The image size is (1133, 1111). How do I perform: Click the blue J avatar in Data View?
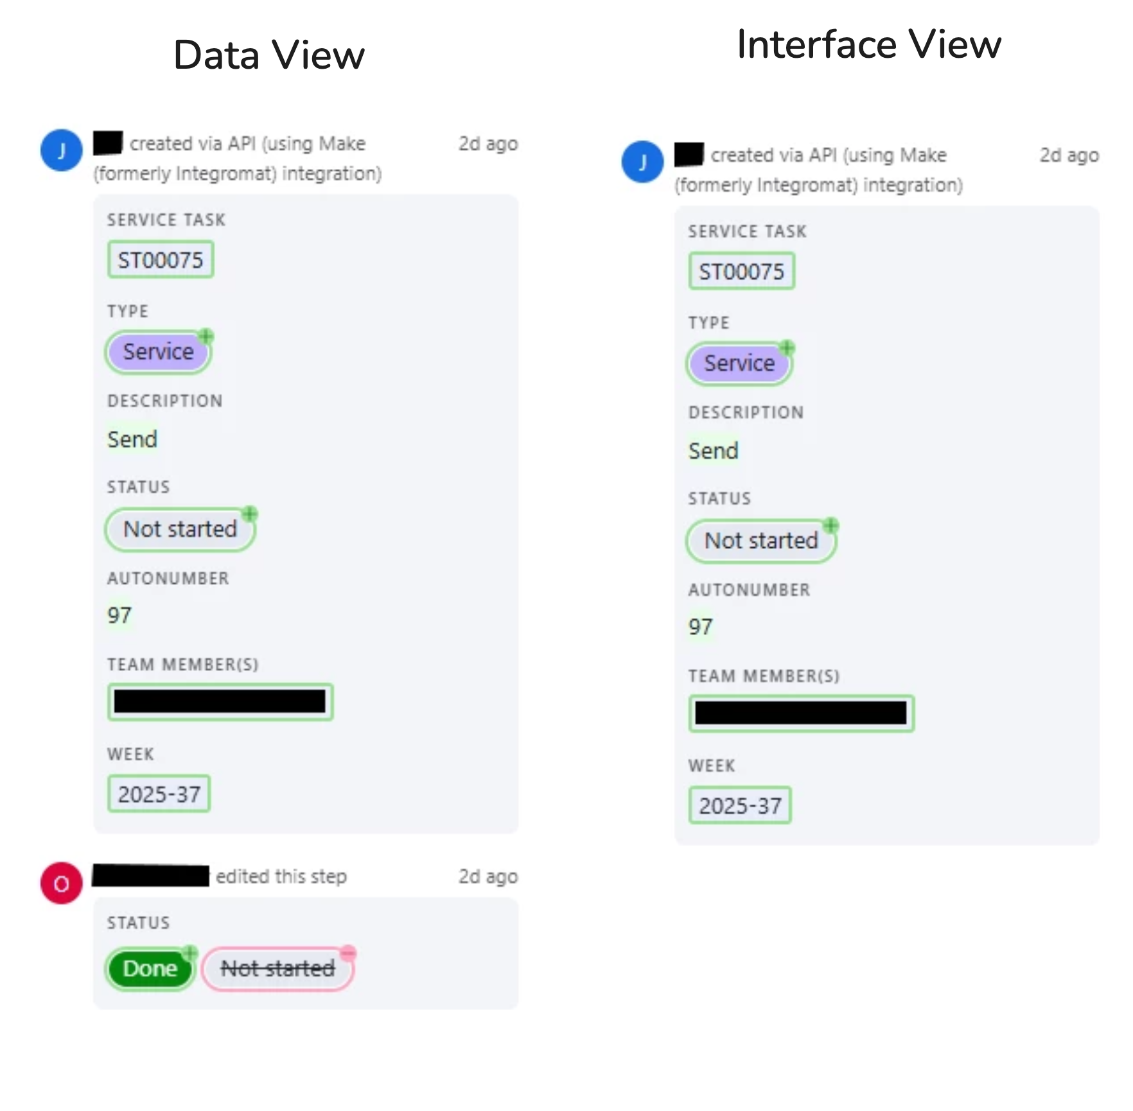pos(61,151)
